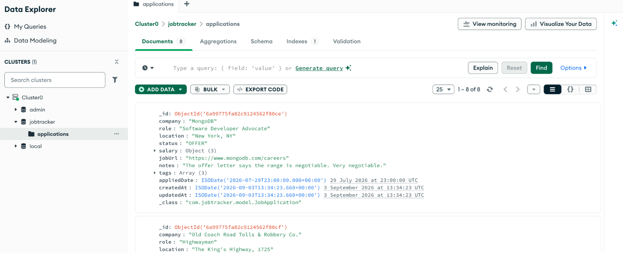Open the expand-all documents dropdown arrow
The height and width of the screenshot is (253, 623).
[x=534, y=89]
